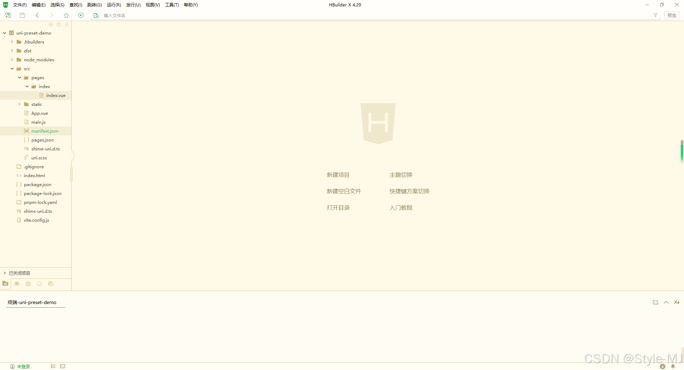
Task: Select the 终端-uni-preset-demo terminal tab
Action: [32, 302]
